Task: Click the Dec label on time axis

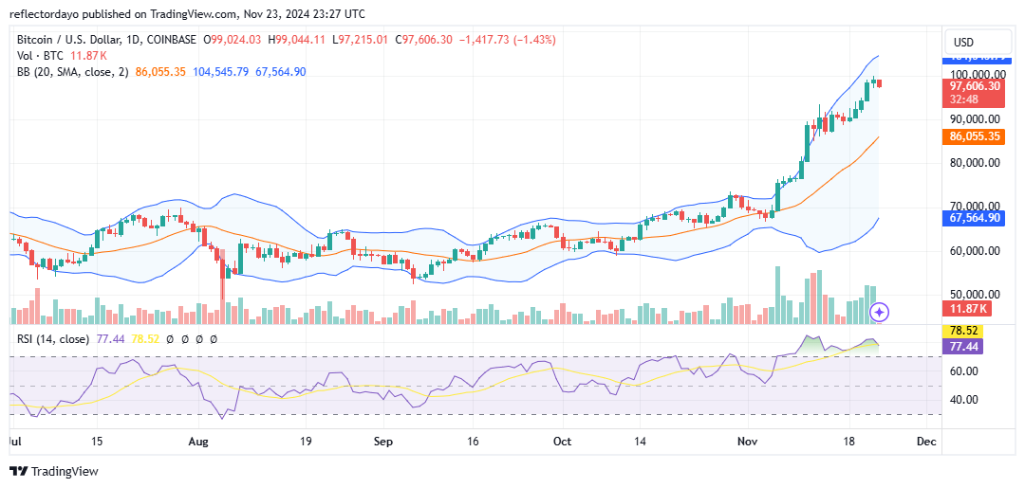Action: (x=925, y=442)
